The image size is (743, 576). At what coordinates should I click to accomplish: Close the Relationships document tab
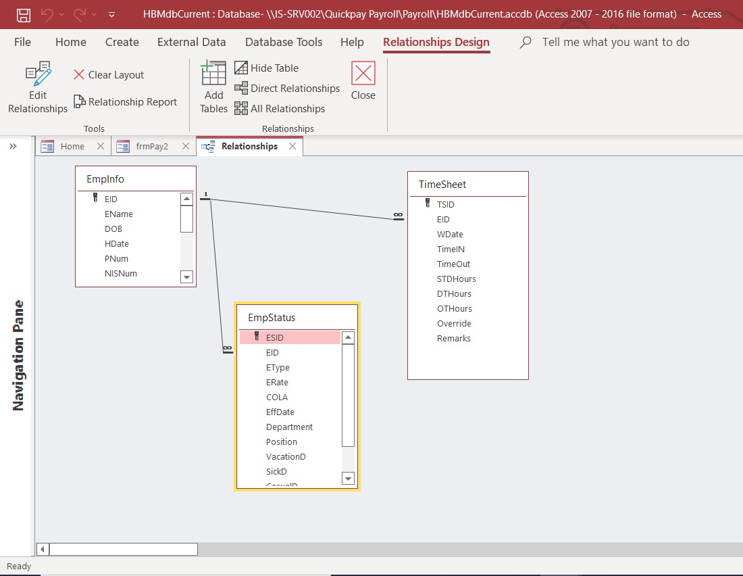point(292,146)
